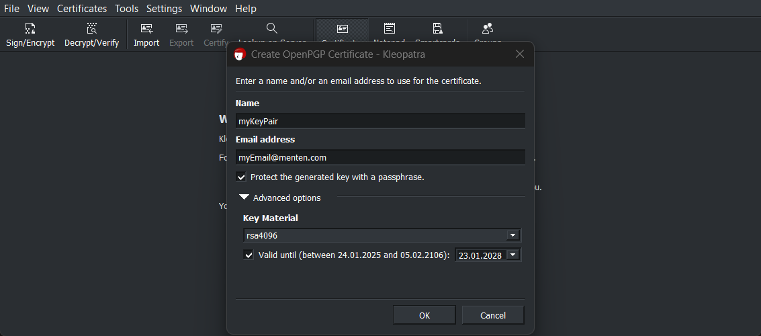Toggle the Valid until checkbox
Screen dimensions: 761x336
[x=249, y=255]
